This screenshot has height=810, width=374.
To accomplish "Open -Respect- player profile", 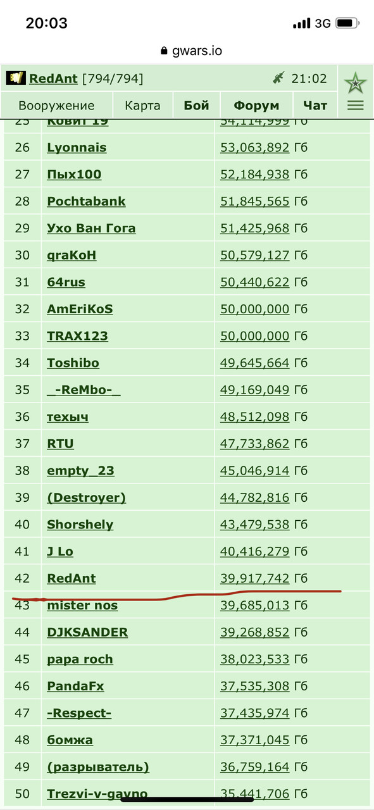I will [79, 713].
